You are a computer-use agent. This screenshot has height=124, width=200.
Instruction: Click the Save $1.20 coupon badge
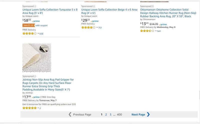(x=28, y=25)
